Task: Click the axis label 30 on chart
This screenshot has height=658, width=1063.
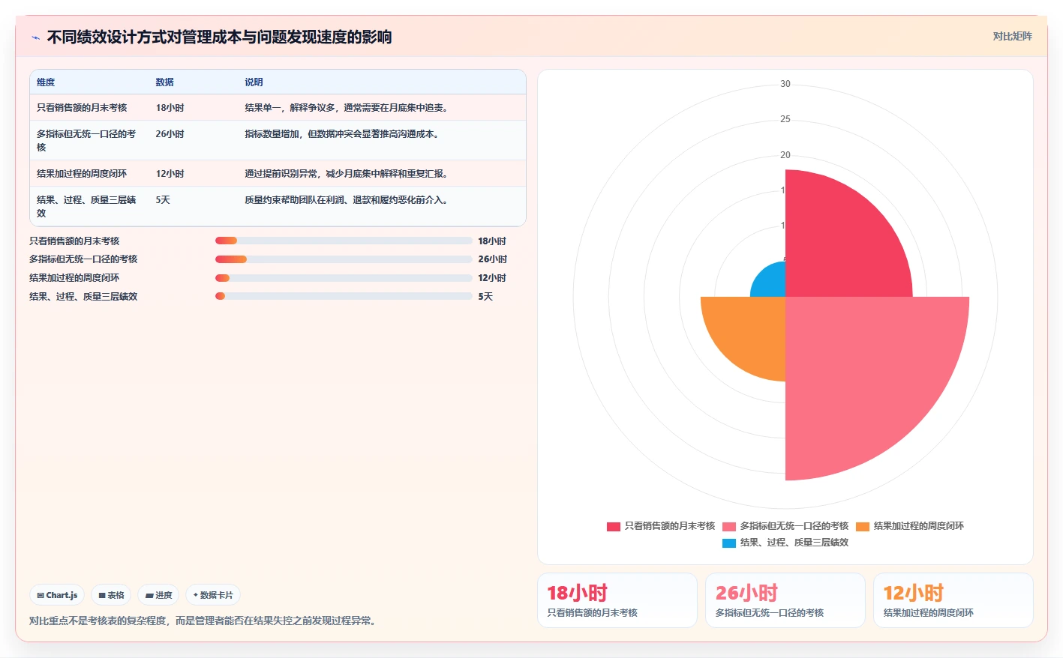Action: (x=785, y=84)
